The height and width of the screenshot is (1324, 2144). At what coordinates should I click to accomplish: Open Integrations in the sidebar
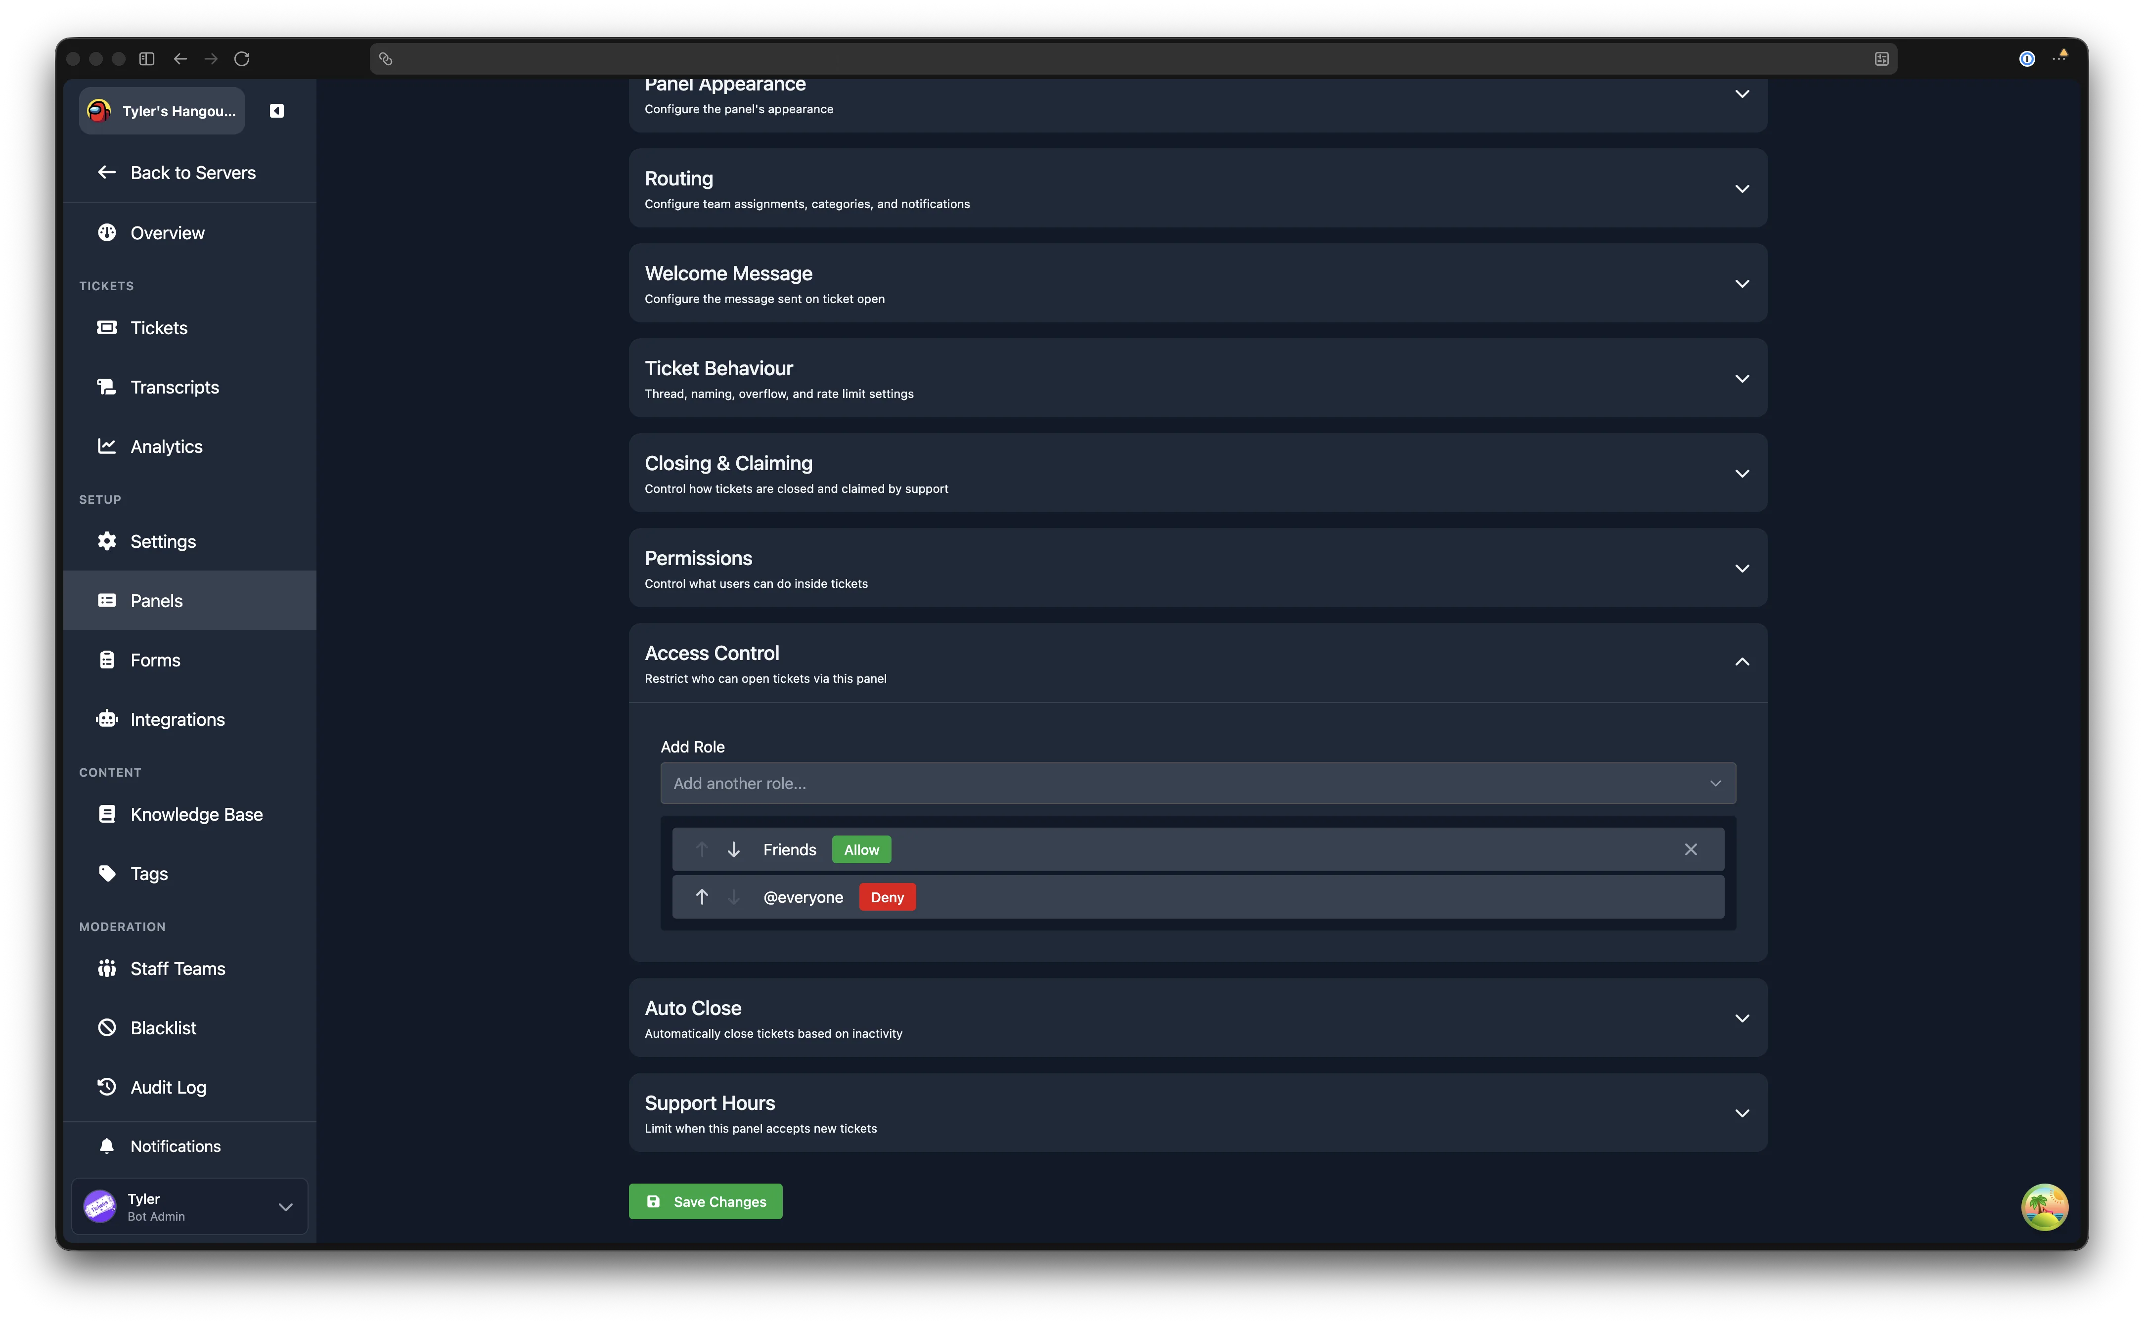click(190, 719)
